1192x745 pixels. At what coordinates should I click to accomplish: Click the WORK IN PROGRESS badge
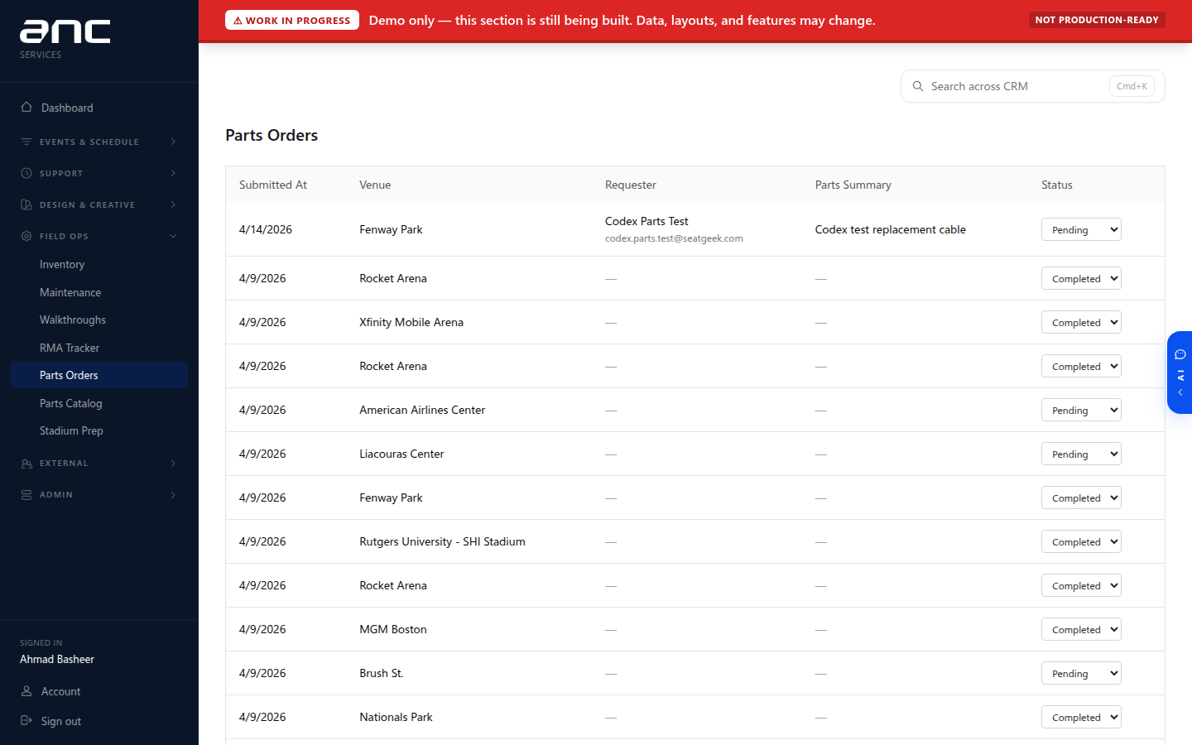[x=292, y=20]
